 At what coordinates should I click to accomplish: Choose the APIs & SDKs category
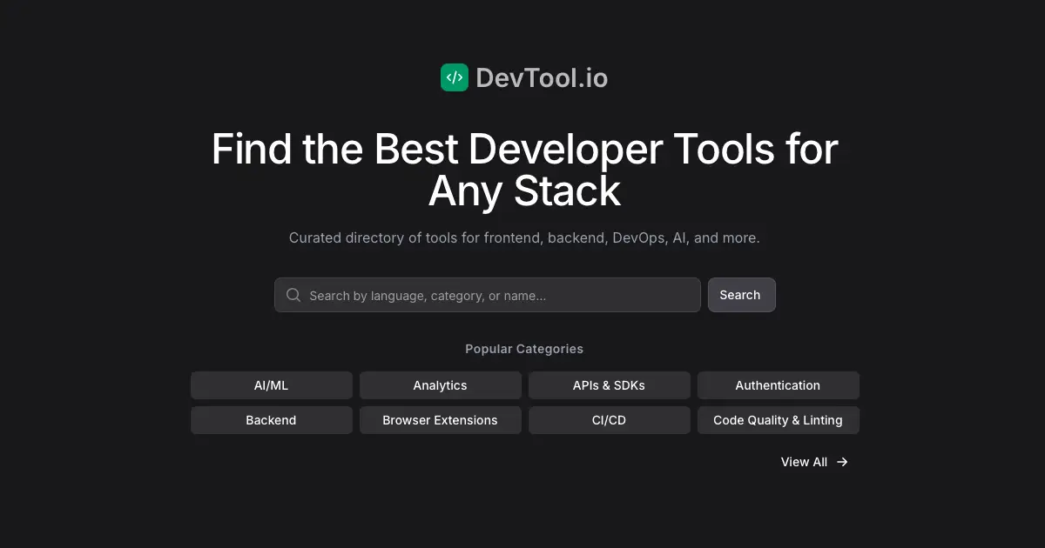pos(609,384)
